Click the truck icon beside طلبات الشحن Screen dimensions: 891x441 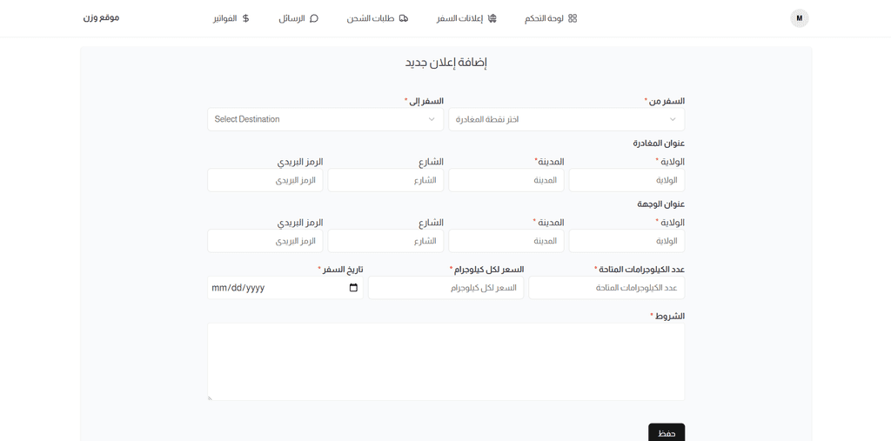pyautogui.click(x=404, y=18)
